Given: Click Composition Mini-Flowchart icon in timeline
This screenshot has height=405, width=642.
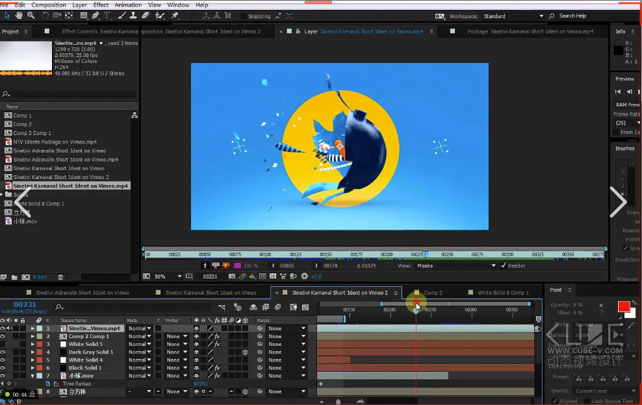Looking at the screenshot, I should [x=222, y=307].
